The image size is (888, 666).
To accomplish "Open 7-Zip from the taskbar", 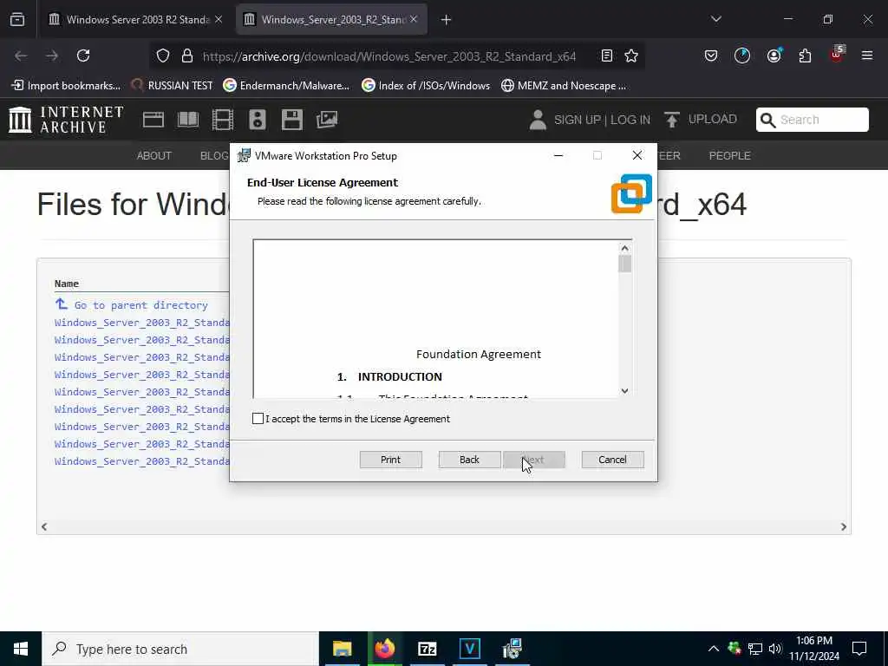I will [427, 649].
